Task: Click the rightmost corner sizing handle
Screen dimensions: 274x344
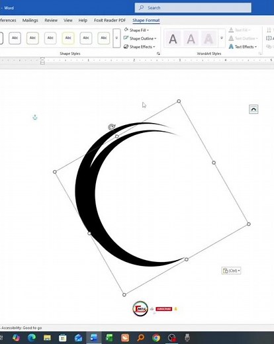Action: pyautogui.click(x=249, y=224)
